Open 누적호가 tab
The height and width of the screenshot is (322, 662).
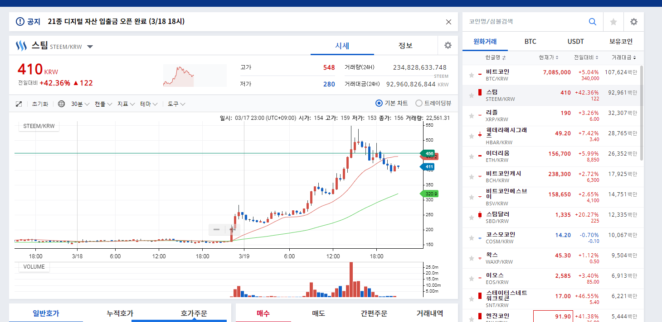point(120,313)
